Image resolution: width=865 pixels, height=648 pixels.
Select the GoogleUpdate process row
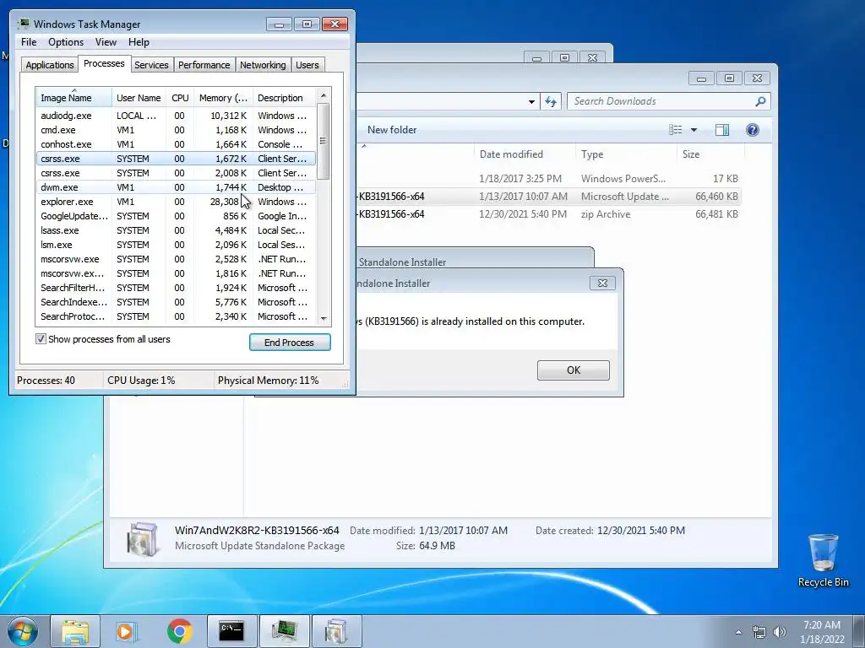176,216
